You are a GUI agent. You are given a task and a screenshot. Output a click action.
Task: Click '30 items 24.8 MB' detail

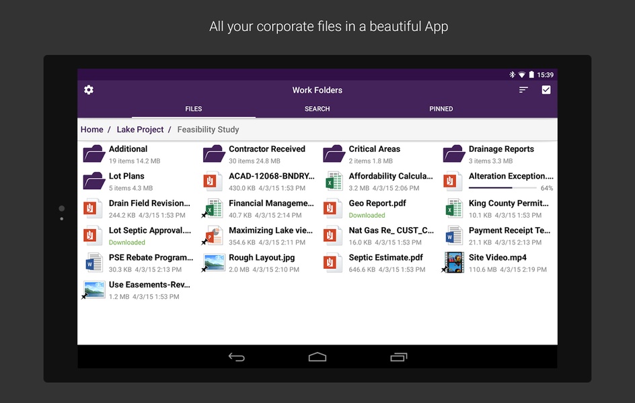click(254, 161)
